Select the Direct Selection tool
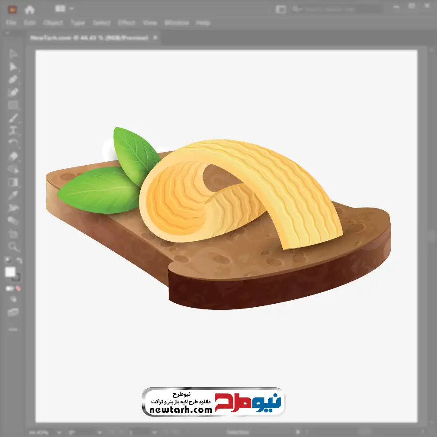Image resolution: width=437 pixels, height=437 pixels. point(13,67)
